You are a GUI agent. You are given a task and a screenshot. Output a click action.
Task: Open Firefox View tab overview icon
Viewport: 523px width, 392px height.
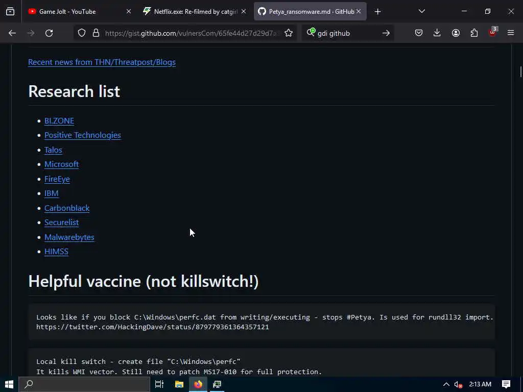click(x=10, y=12)
